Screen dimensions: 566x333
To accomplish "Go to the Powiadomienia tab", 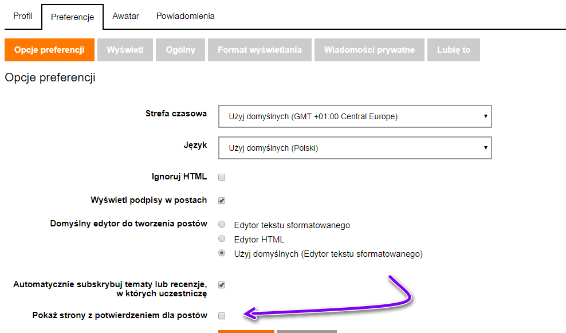I will [186, 16].
